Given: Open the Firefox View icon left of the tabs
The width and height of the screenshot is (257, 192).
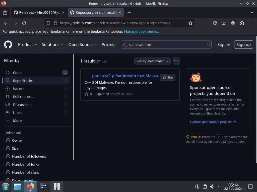Looking at the screenshot, I should (5, 12).
